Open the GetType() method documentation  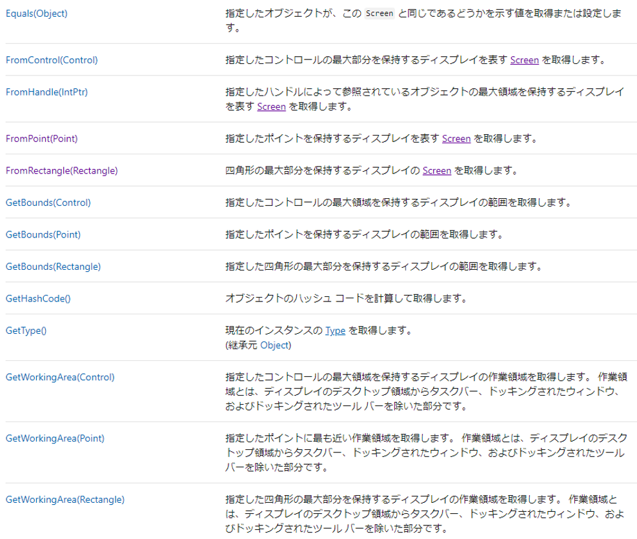27,330
